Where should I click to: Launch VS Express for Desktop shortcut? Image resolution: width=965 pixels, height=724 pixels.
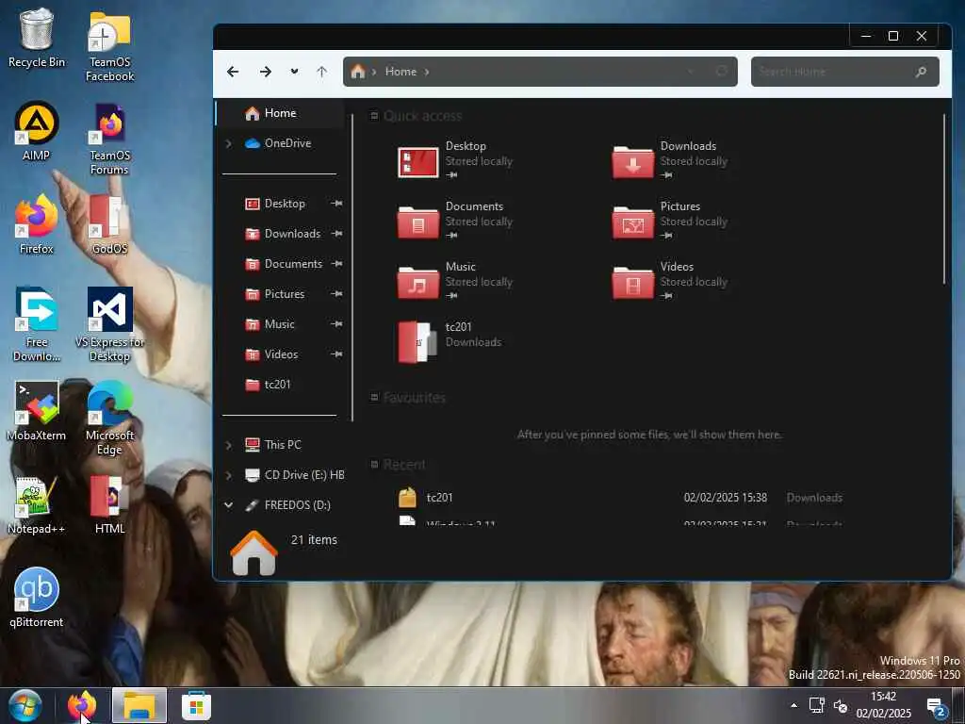pos(109,325)
